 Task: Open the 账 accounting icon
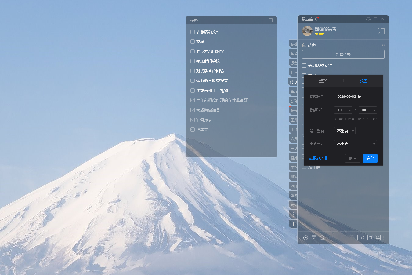363,238
